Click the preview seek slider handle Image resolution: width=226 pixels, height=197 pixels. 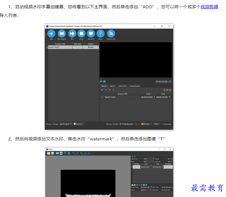click(x=101, y=79)
